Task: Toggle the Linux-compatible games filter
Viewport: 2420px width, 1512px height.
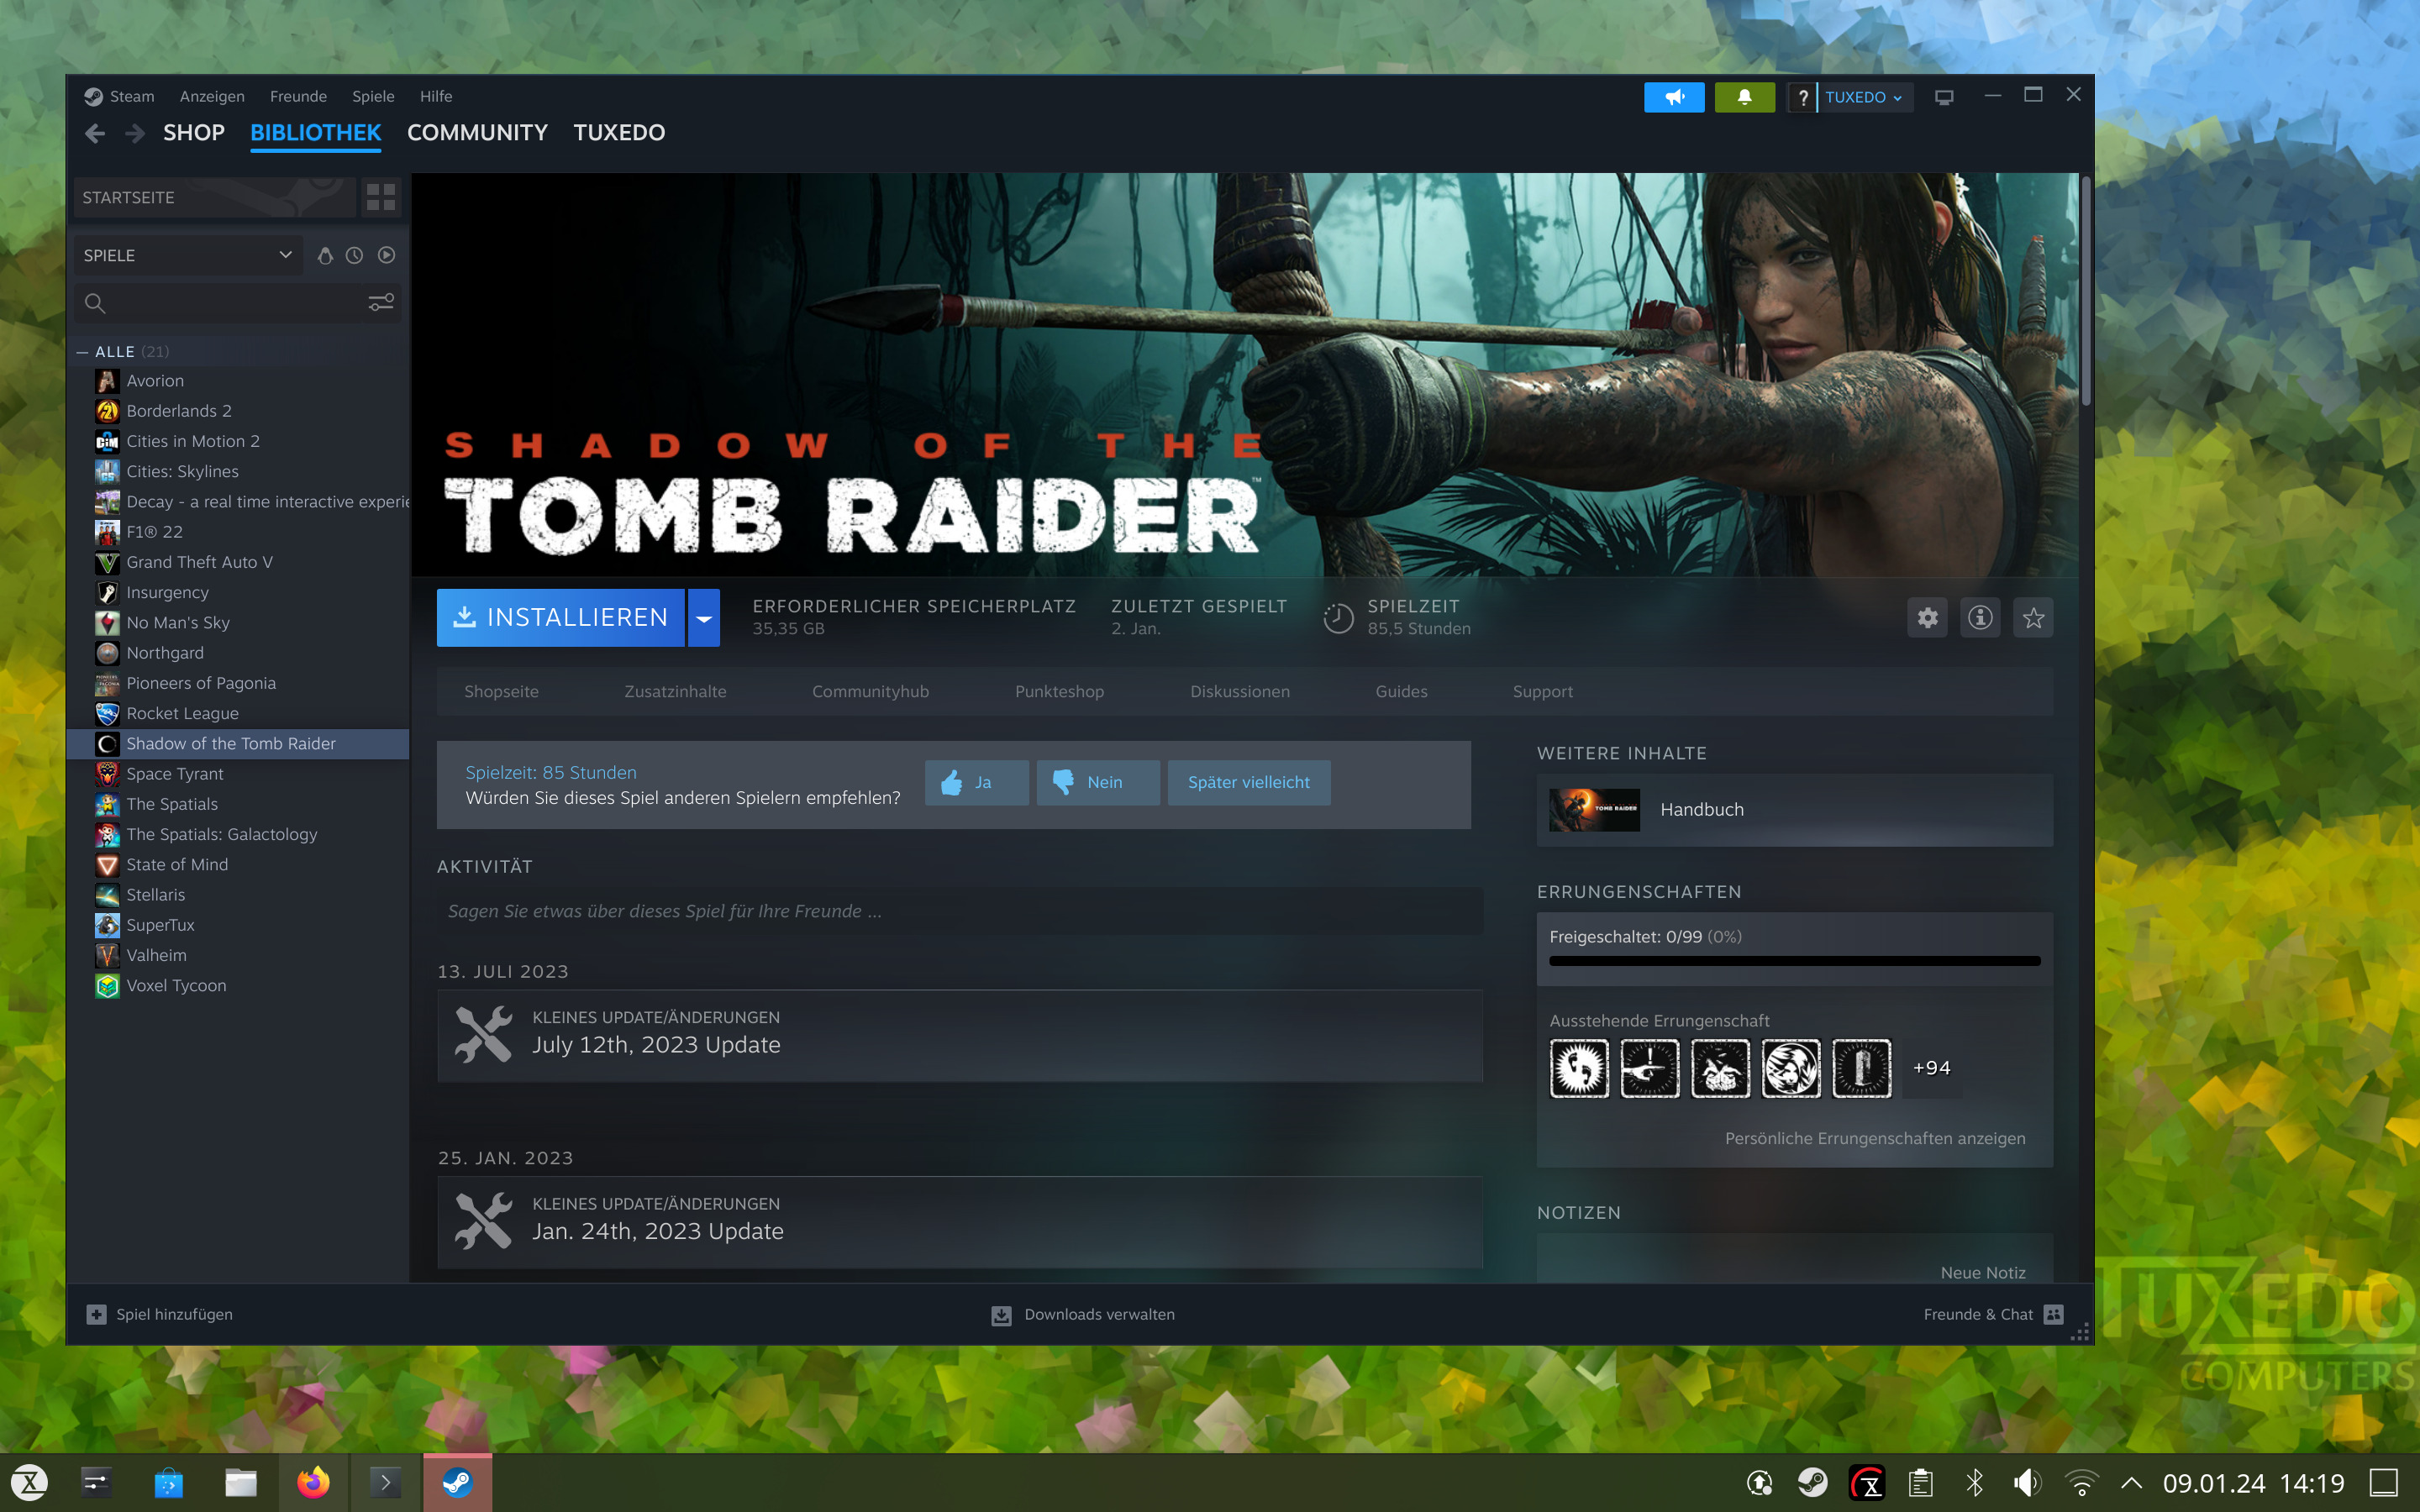Action: click(325, 255)
